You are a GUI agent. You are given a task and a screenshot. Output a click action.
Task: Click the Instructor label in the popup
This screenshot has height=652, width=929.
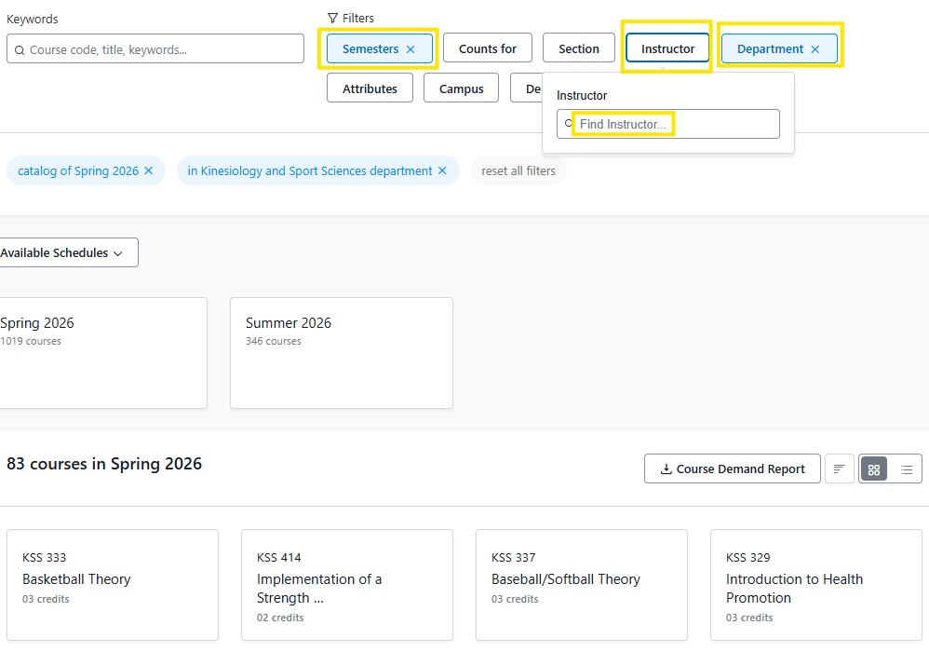tap(582, 95)
